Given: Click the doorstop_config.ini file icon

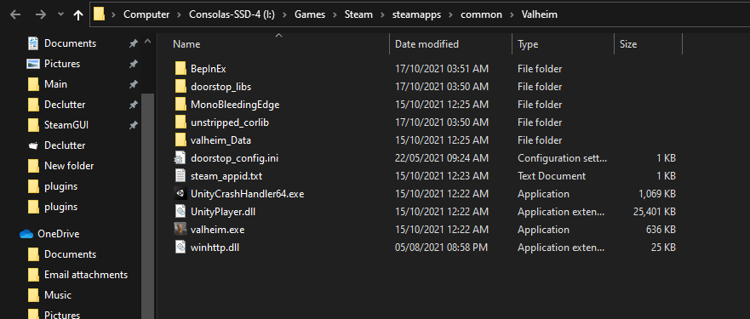Looking at the screenshot, I should click(x=180, y=158).
